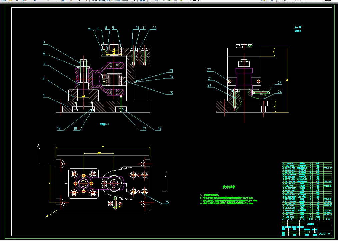This screenshot has width=338, height=241.
Task: Select side-view callout number 24
Action: [280, 92]
